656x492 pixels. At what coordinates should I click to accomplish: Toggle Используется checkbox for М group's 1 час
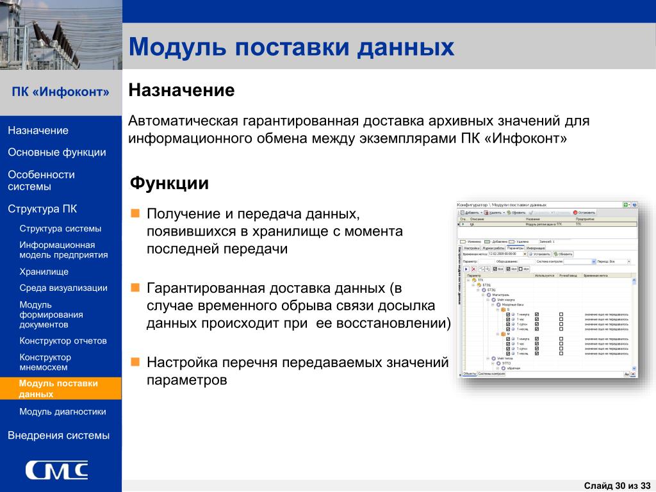click(537, 343)
